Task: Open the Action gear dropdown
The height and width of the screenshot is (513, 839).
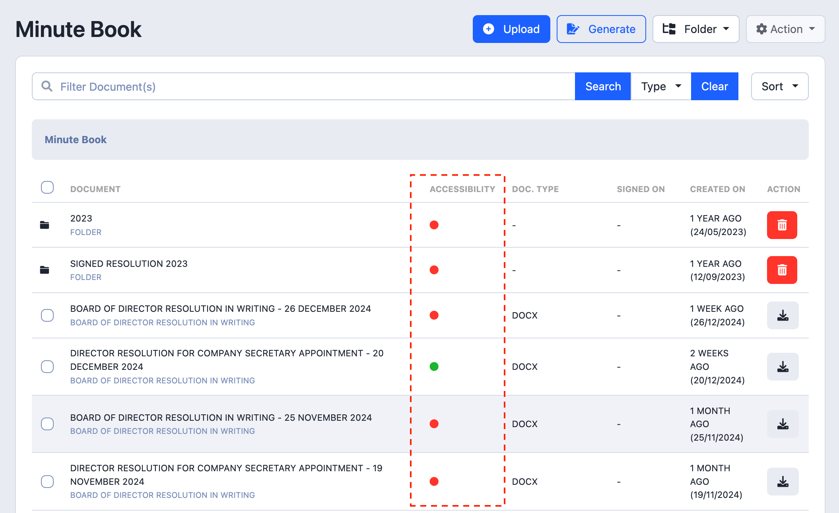Action: 785,29
